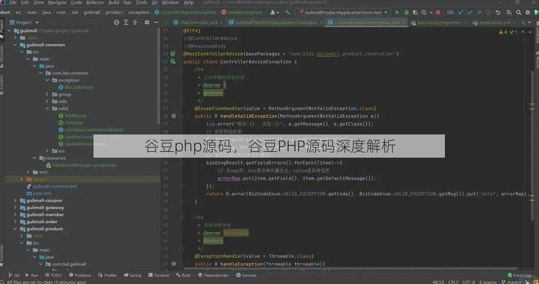539x284 pixels.
Task: Click gutter icon beside class ControllerAdviceException line
Action: (x=173, y=62)
